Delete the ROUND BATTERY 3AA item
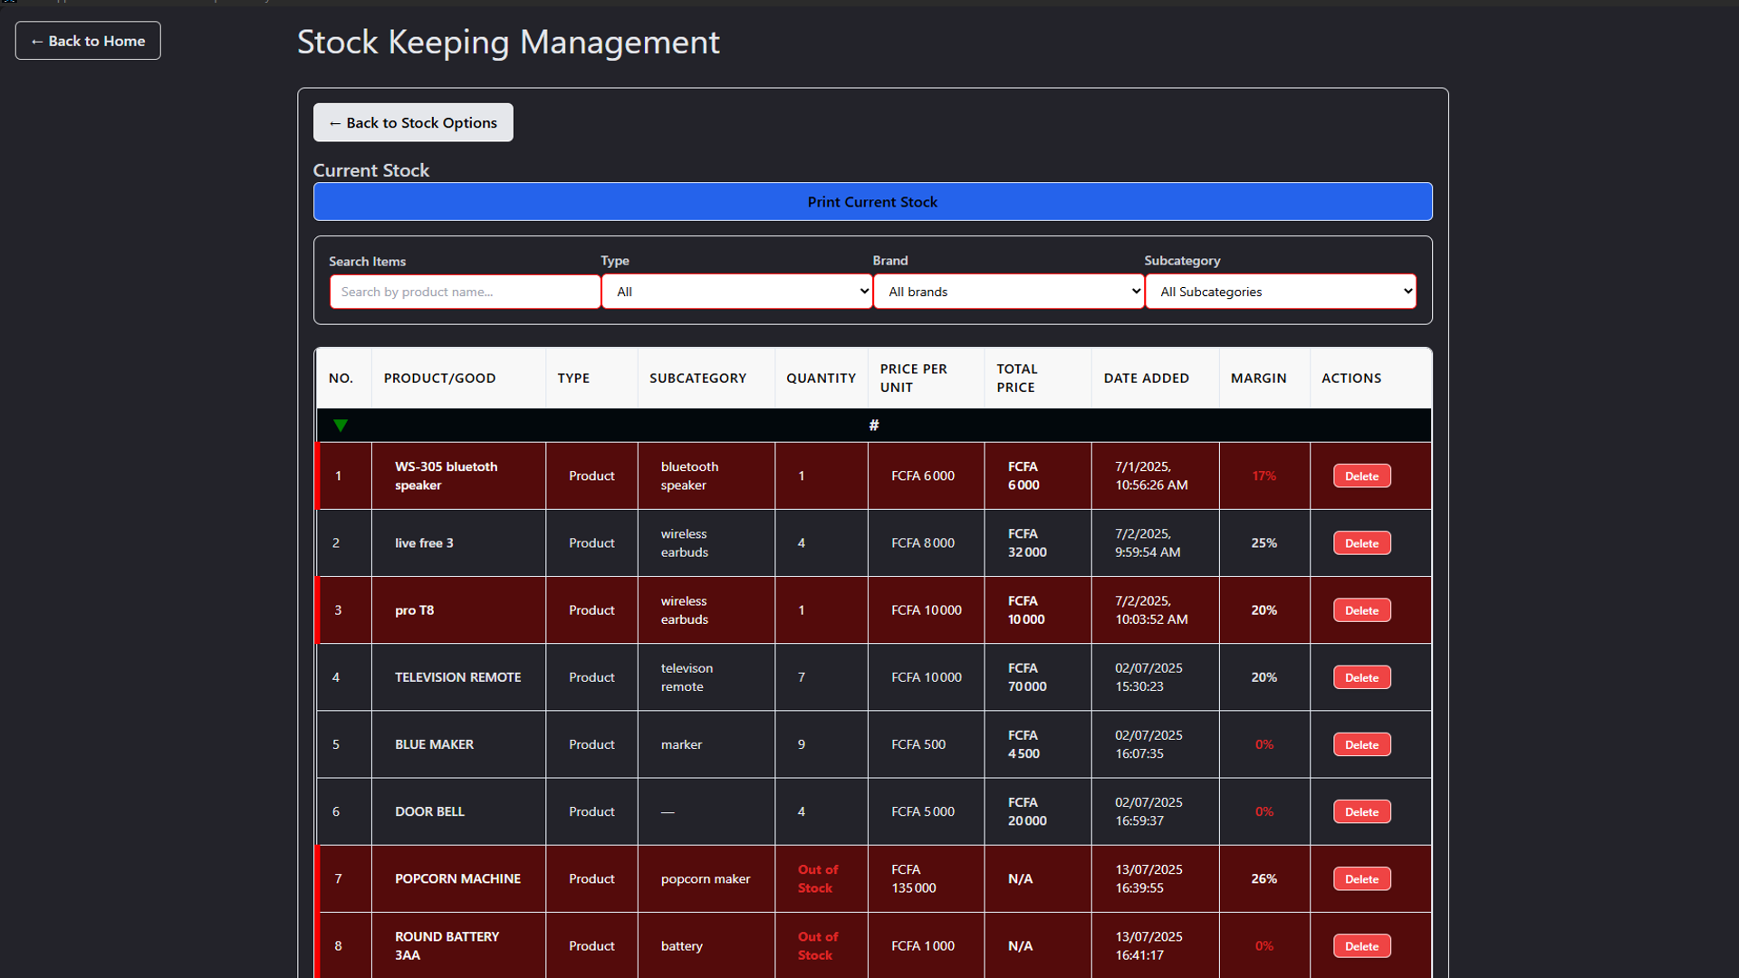Viewport: 1739px width, 978px height. [1361, 945]
